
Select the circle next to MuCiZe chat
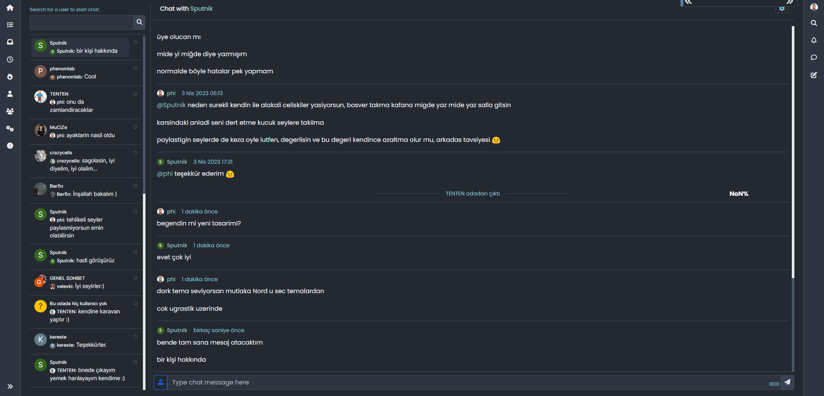click(x=135, y=127)
